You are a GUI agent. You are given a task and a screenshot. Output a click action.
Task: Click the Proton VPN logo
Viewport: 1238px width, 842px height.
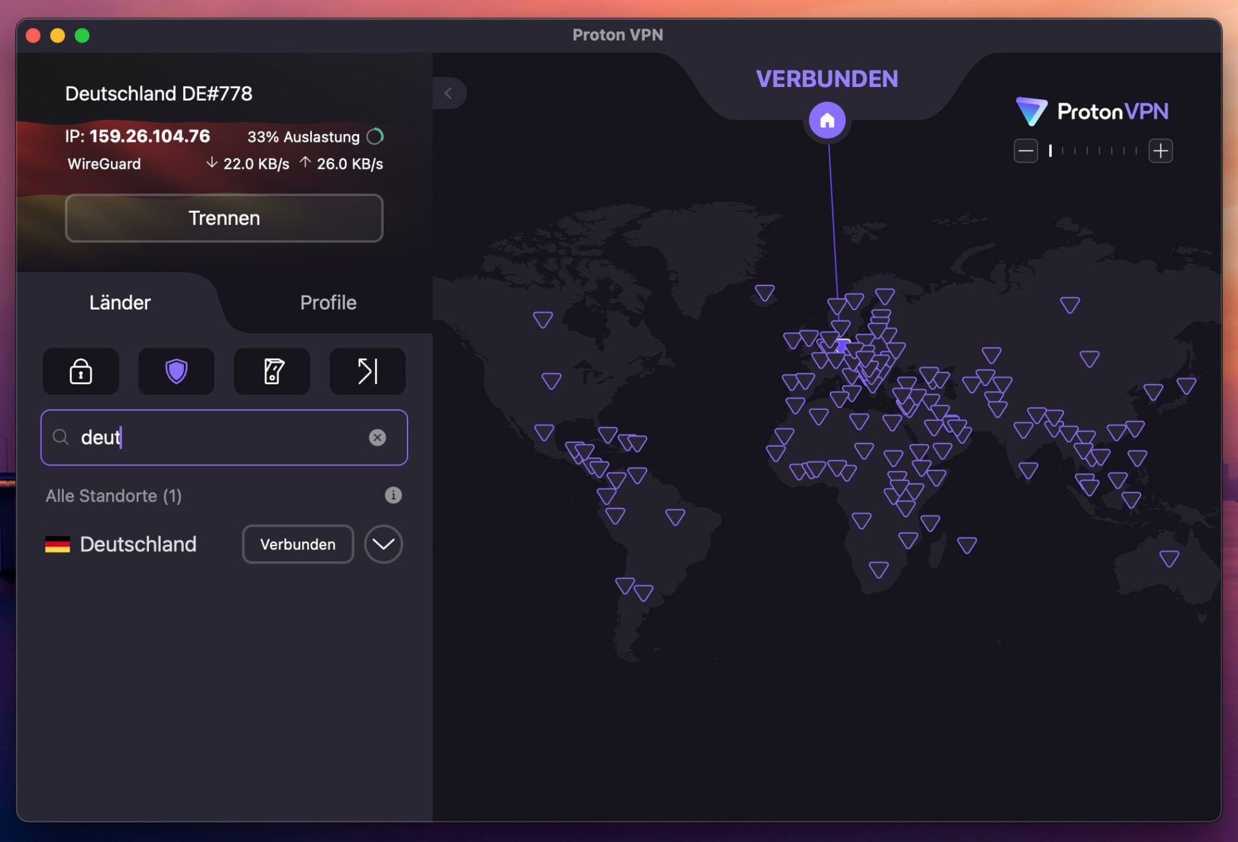(1092, 111)
